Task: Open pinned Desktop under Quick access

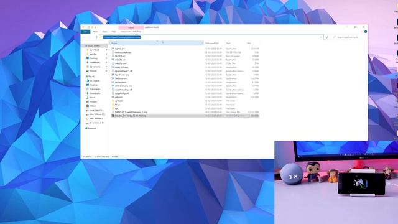Action: (x=93, y=58)
